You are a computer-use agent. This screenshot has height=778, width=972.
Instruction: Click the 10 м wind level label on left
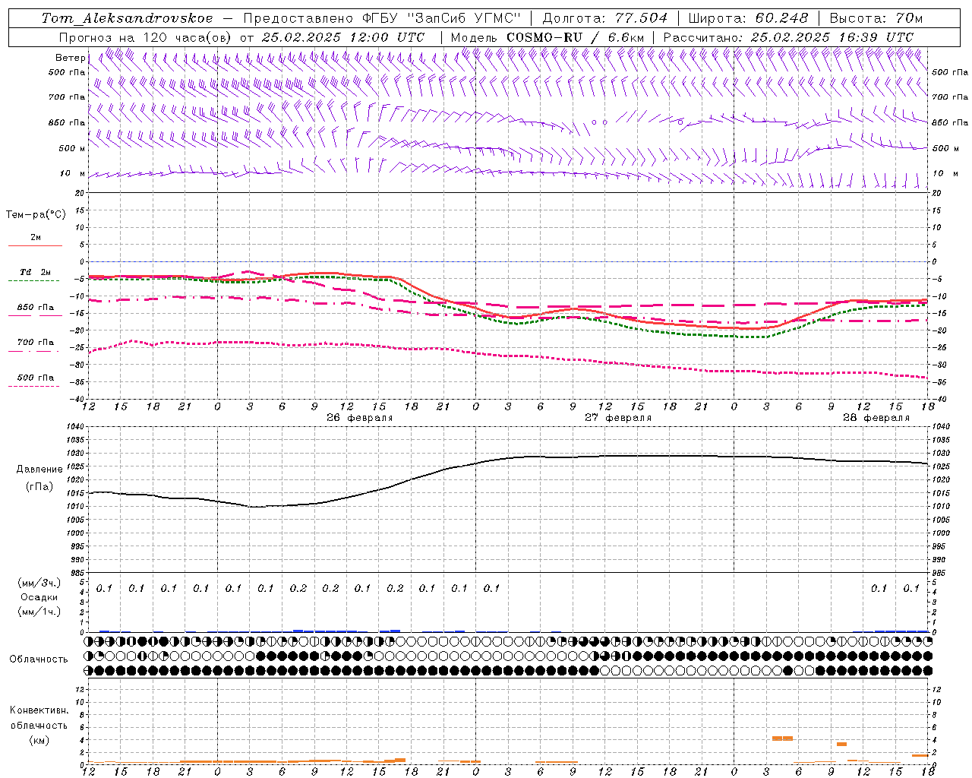tap(73, 173)
